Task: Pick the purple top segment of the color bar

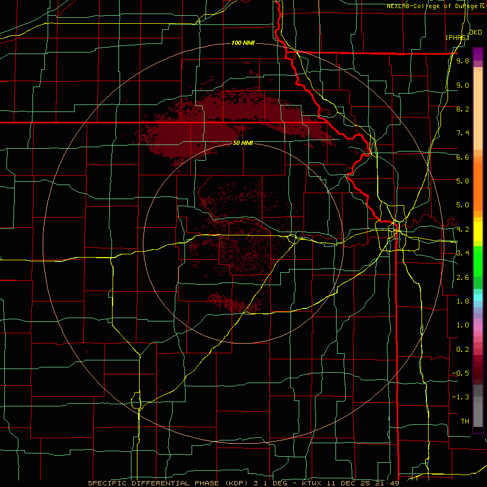Action: 478,54
